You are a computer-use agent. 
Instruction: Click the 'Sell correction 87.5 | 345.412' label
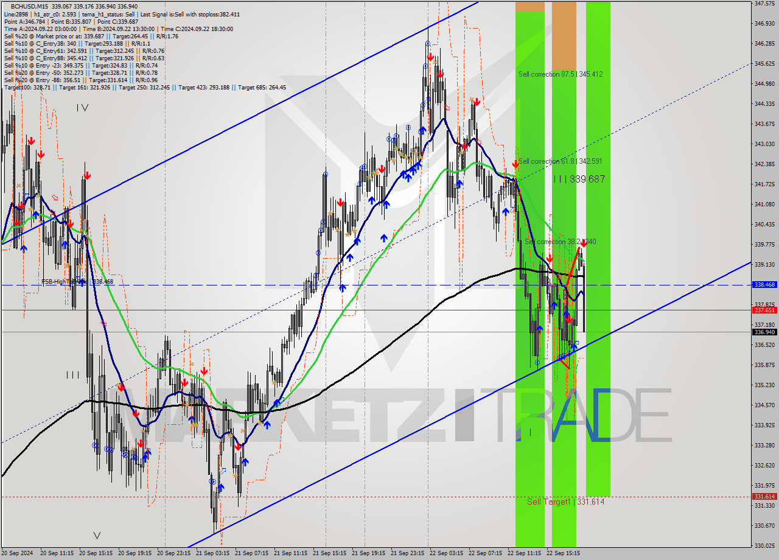coord(561,74)
